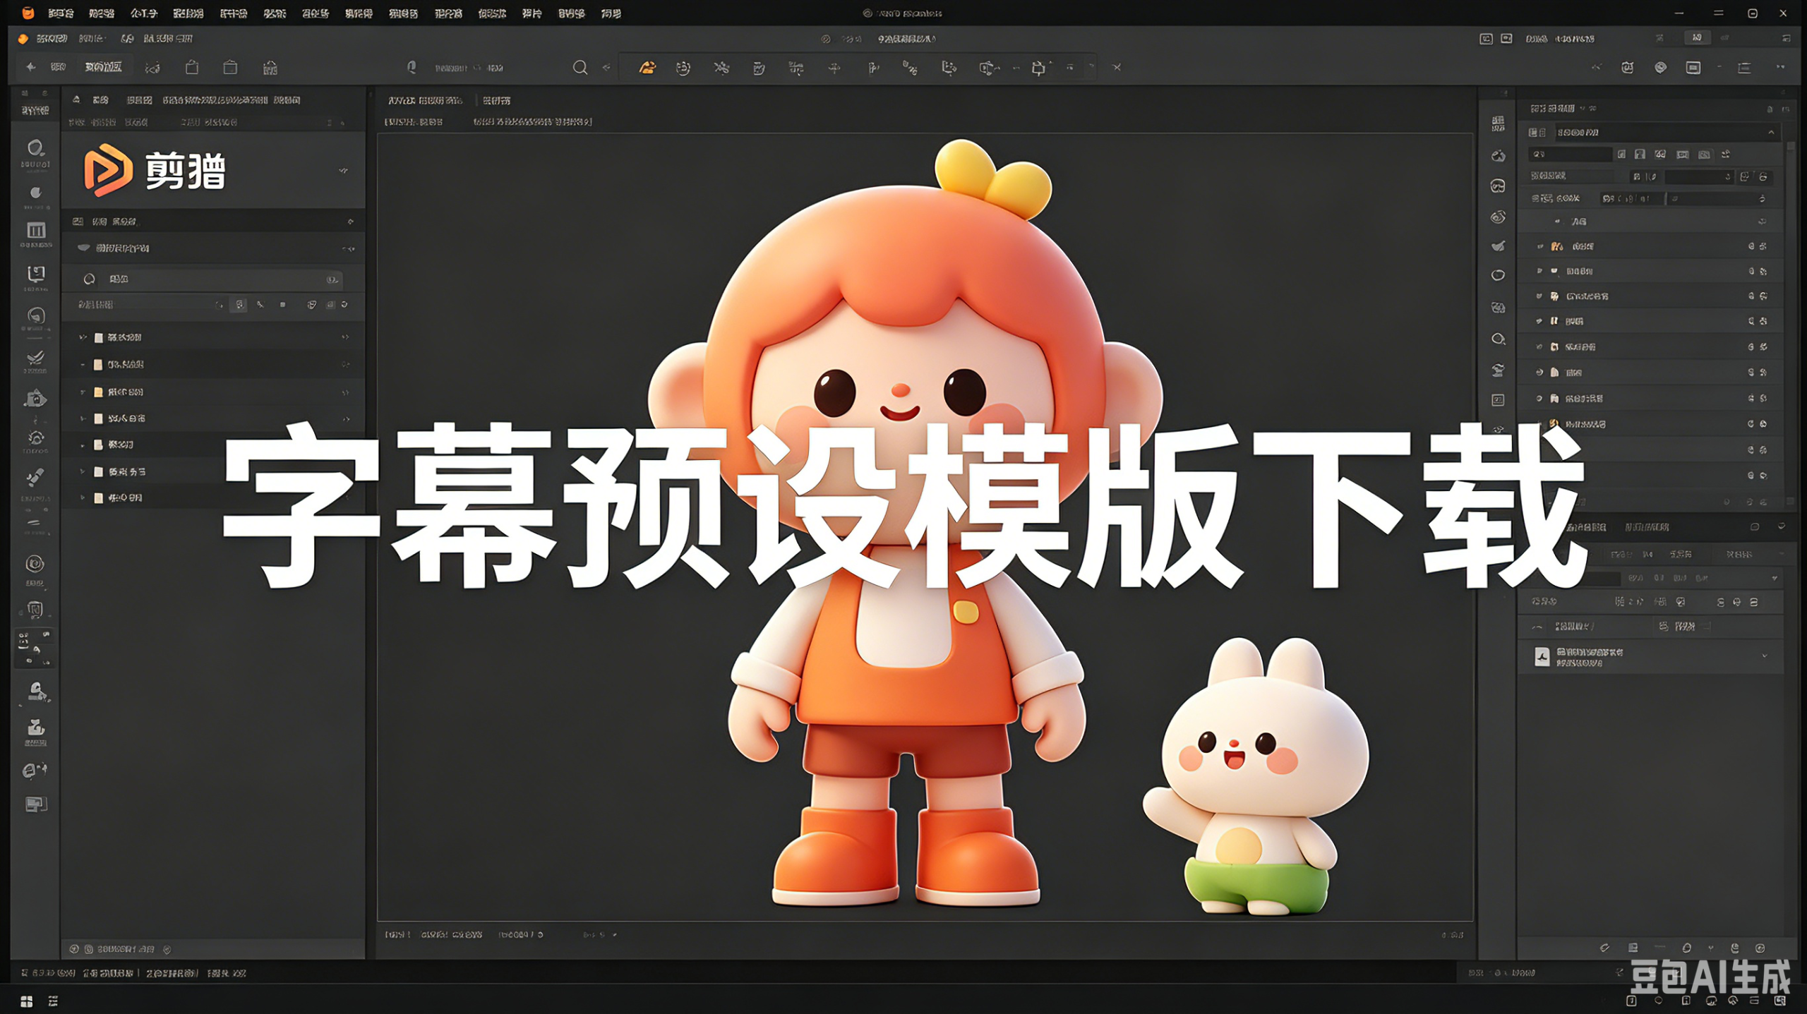
Task: Click the microphone-shaped icon in the top toolbar
Action: click(x=412, y=67)
